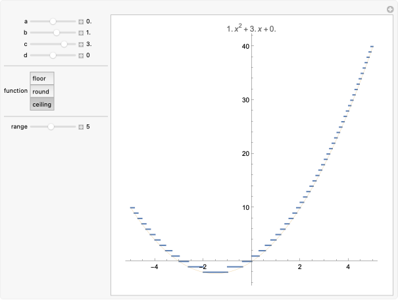This screenshot has width=398, height=300.
Task: Click the top-right panel plus icon
Action: point(391,9)
